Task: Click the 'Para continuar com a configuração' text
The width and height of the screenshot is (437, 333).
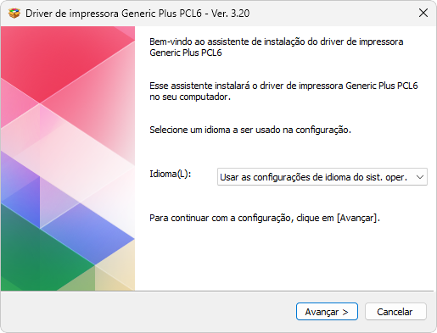Action: pos(265,218)
